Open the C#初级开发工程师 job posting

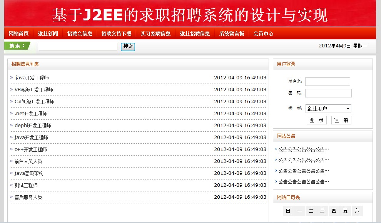(34, 102)
